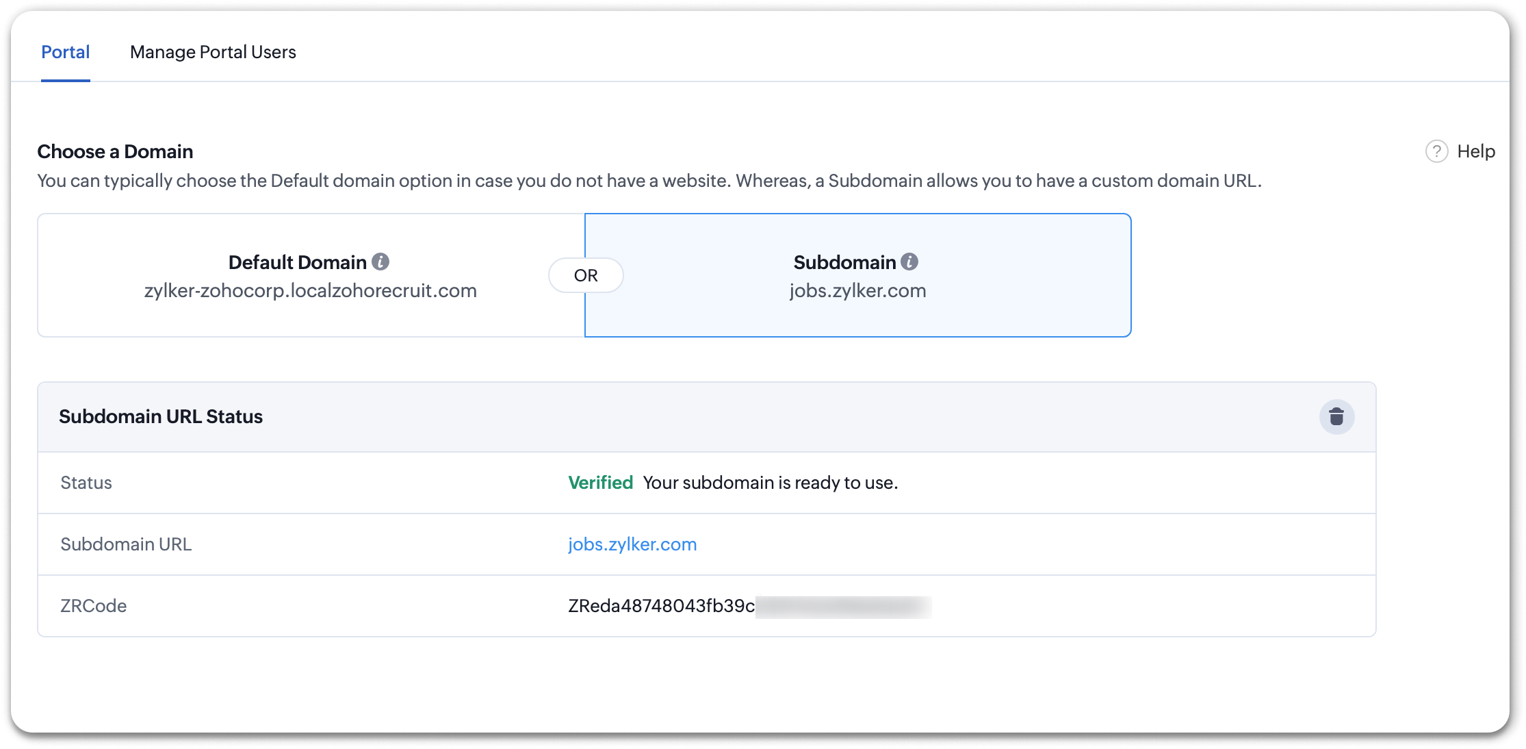Click the Subdomain URL row label
This screenshot has width=1526, height=749.
click(126, 544)
